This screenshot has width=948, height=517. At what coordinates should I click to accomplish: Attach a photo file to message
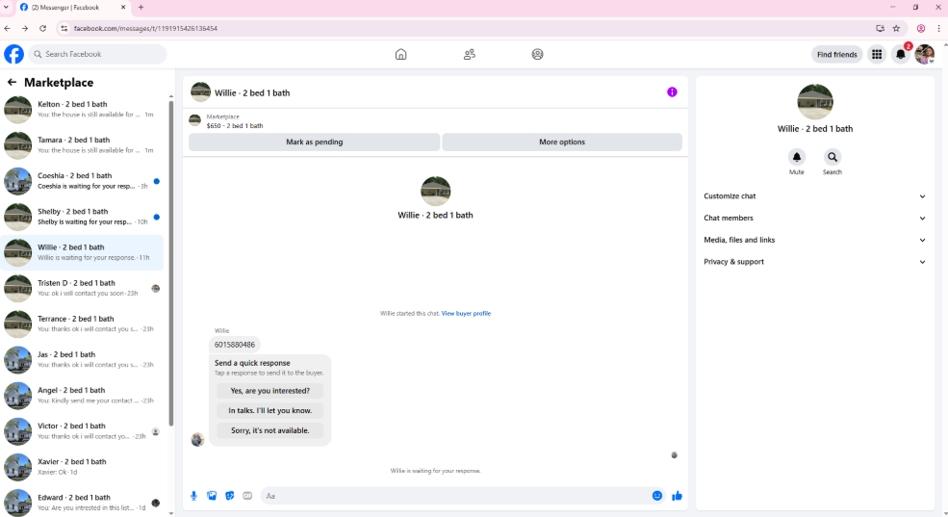click(x=212, y=496)
